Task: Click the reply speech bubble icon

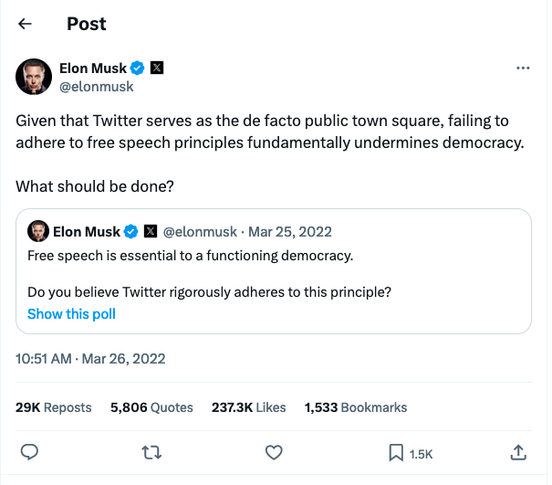Action: [x=29, y=452]
